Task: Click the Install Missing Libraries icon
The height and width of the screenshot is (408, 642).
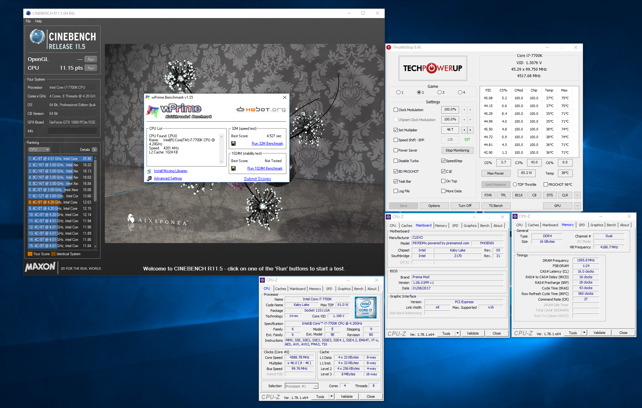Action: [149, 171]
